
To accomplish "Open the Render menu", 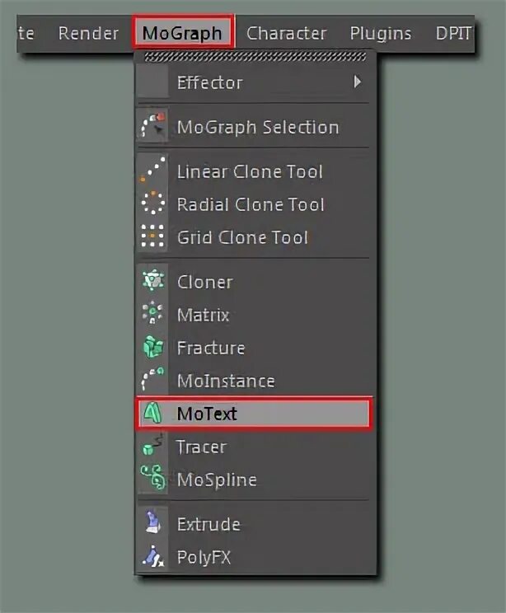I will tap(88, 34).
